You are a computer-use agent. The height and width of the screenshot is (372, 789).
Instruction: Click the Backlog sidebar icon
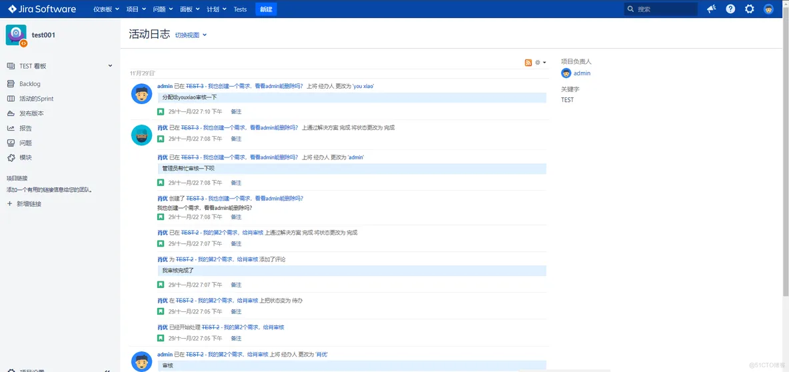coord(11,83)
